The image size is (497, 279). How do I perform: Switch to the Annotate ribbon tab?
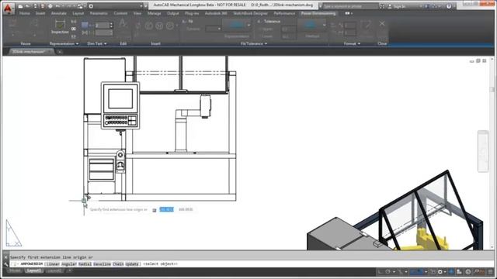pos(59,13)
